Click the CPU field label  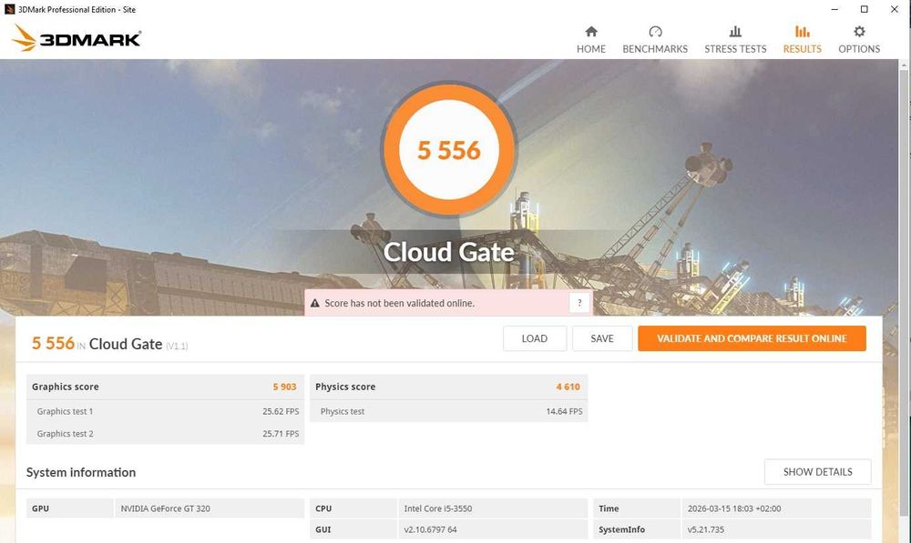pos(323,508)
